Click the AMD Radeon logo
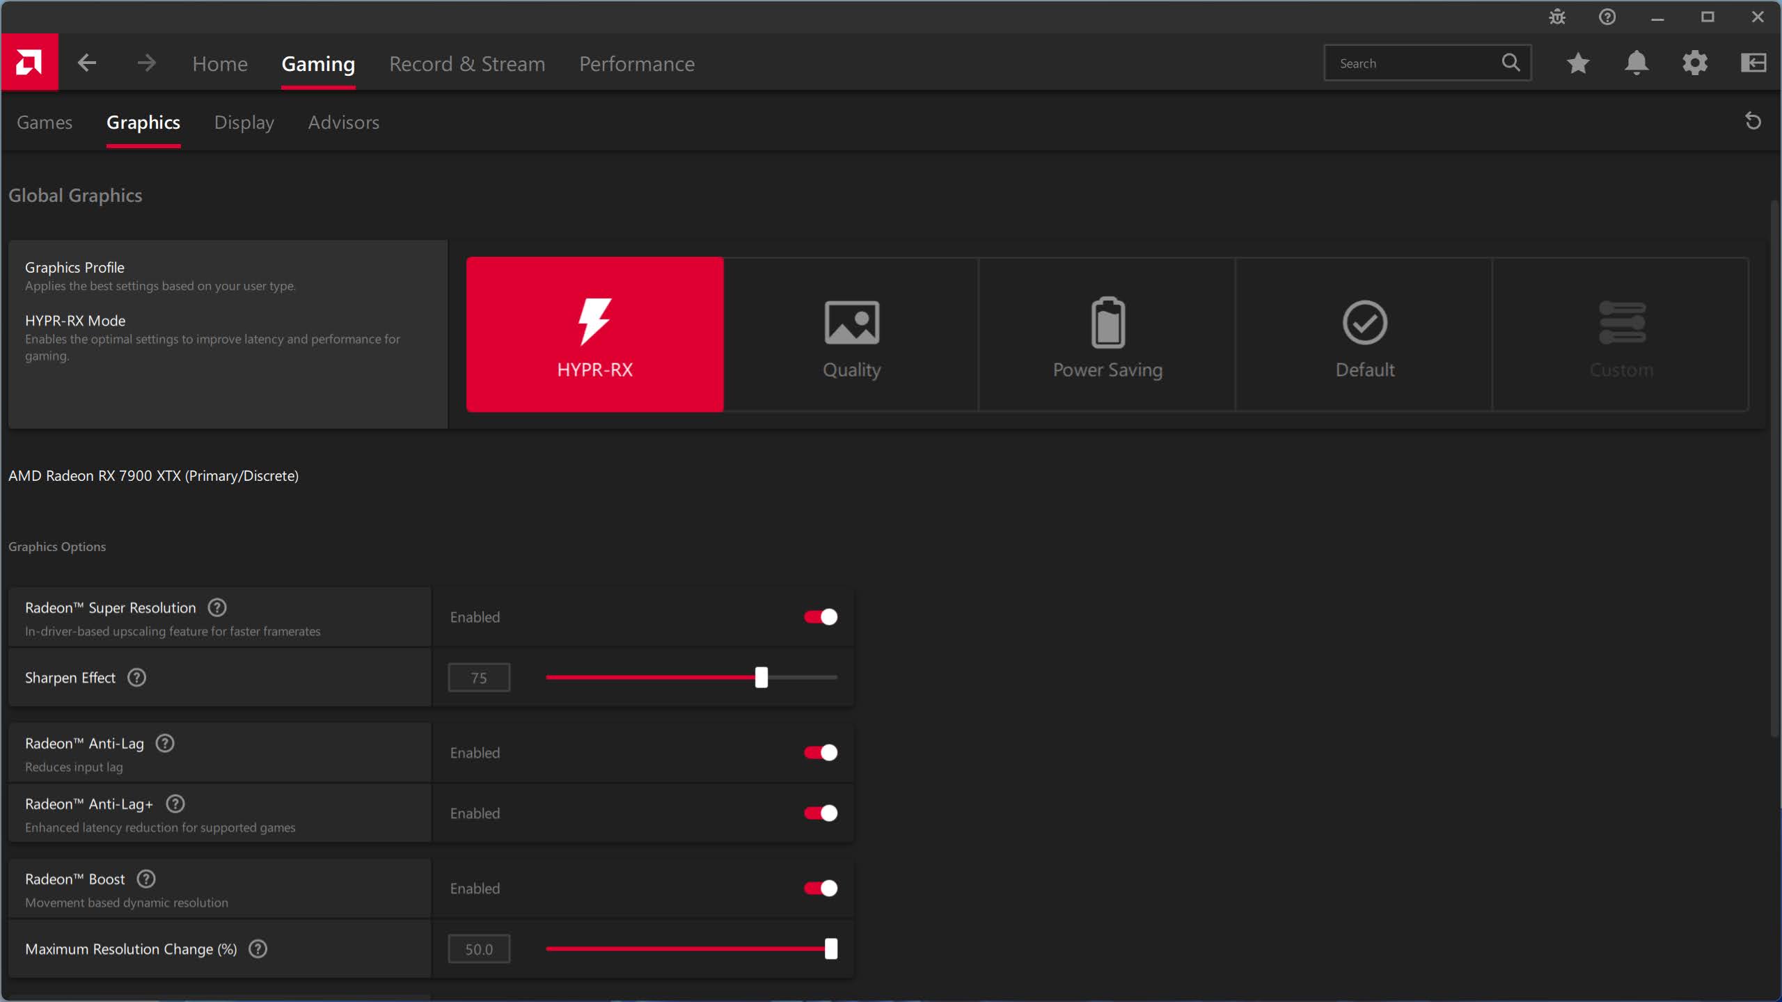1782x1002 pixels. [x=29, y=62]
